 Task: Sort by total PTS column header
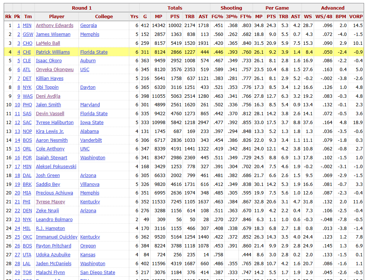pyautogui.click(x=175, y=17)
